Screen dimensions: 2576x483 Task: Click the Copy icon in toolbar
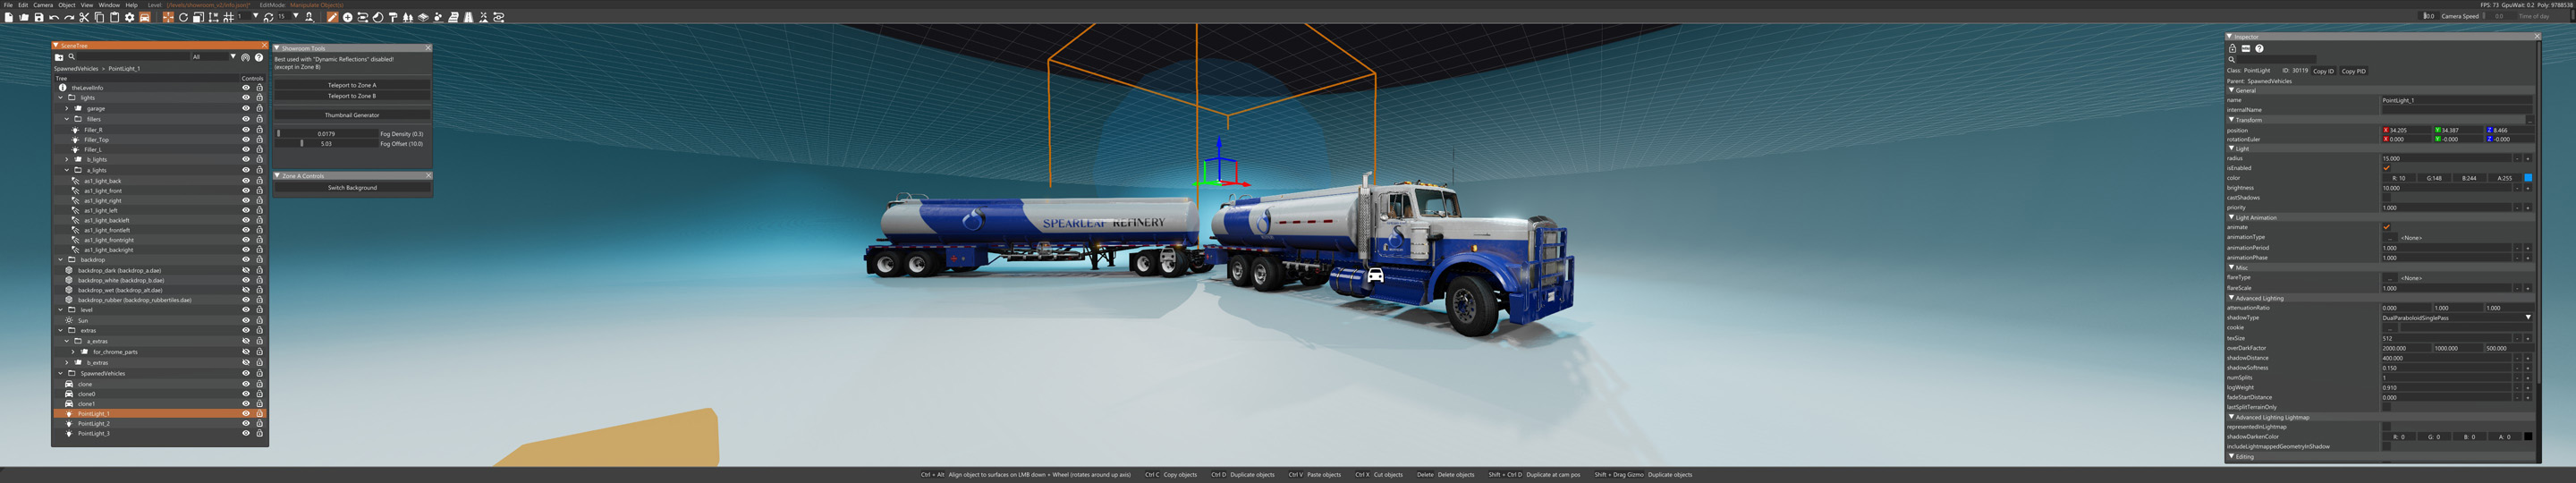click(x=99, y=17)
